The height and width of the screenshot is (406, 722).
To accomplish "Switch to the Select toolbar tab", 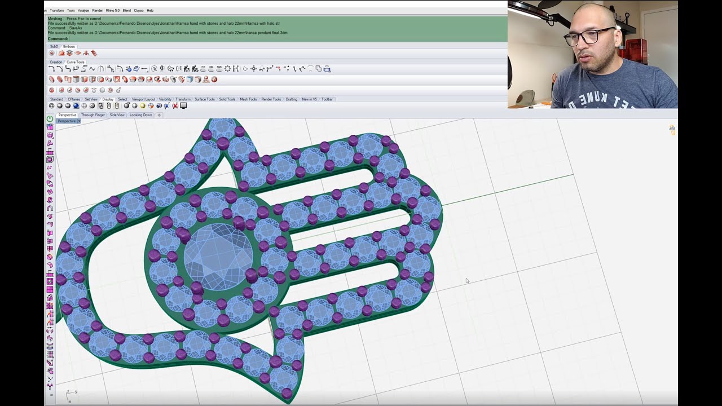I will [x=122, y=99].
